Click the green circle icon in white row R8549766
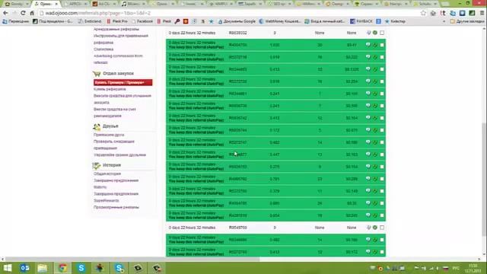The image size is (487, 274). click(375, 228)
